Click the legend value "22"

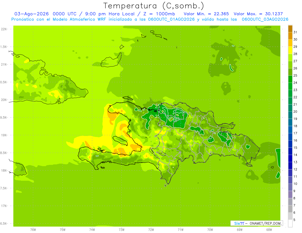tap(295, 97)
